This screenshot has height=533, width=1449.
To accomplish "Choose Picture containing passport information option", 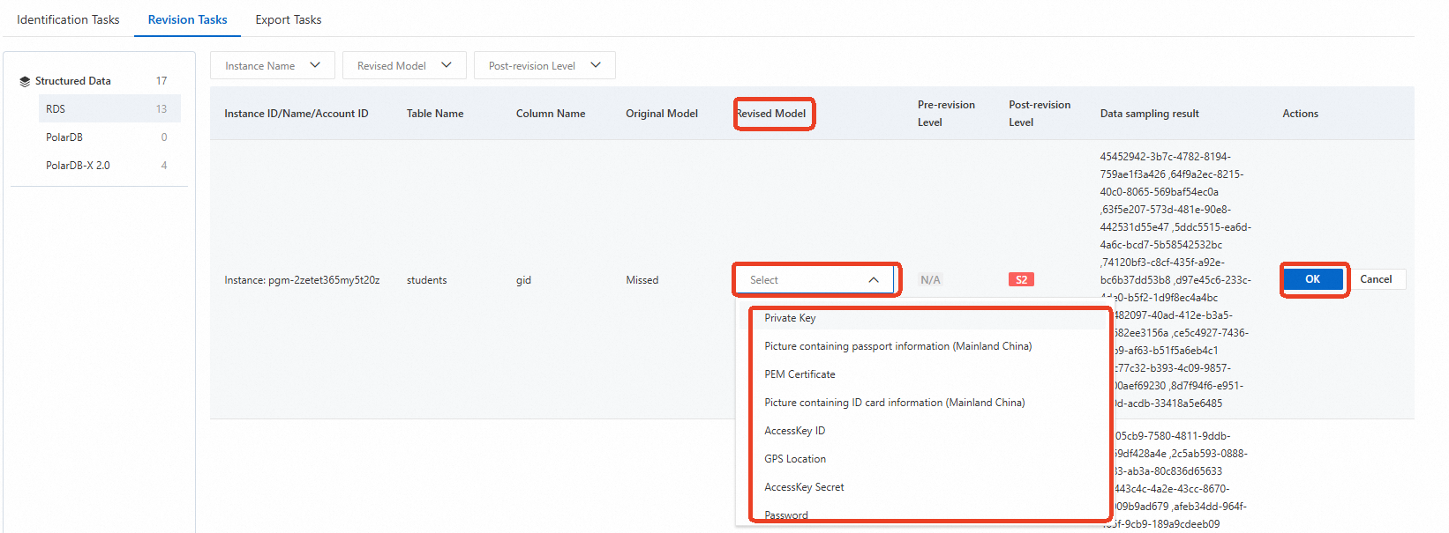I will pyautogui.click(x=922, y=346).
